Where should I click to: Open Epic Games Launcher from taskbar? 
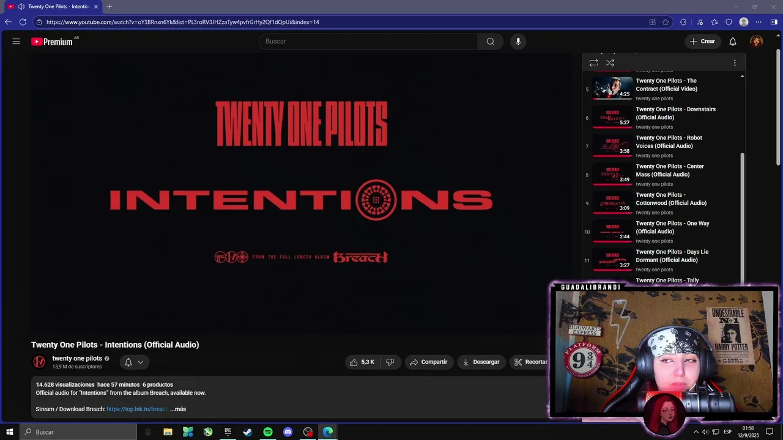228,432
